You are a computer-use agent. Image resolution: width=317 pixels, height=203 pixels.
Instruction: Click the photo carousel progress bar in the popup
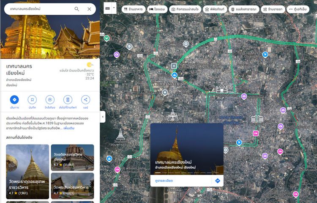click(187, 173)
